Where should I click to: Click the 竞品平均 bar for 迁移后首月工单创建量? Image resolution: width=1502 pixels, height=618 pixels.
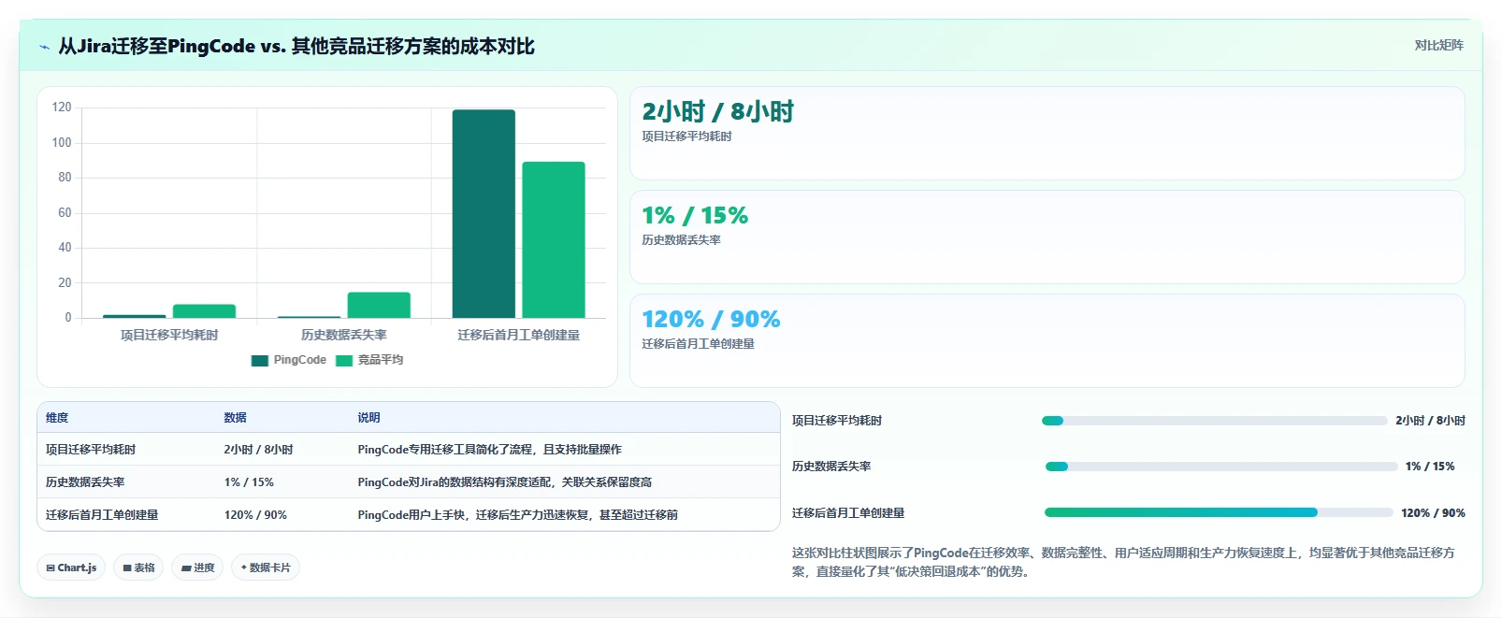tap(554, 240)
